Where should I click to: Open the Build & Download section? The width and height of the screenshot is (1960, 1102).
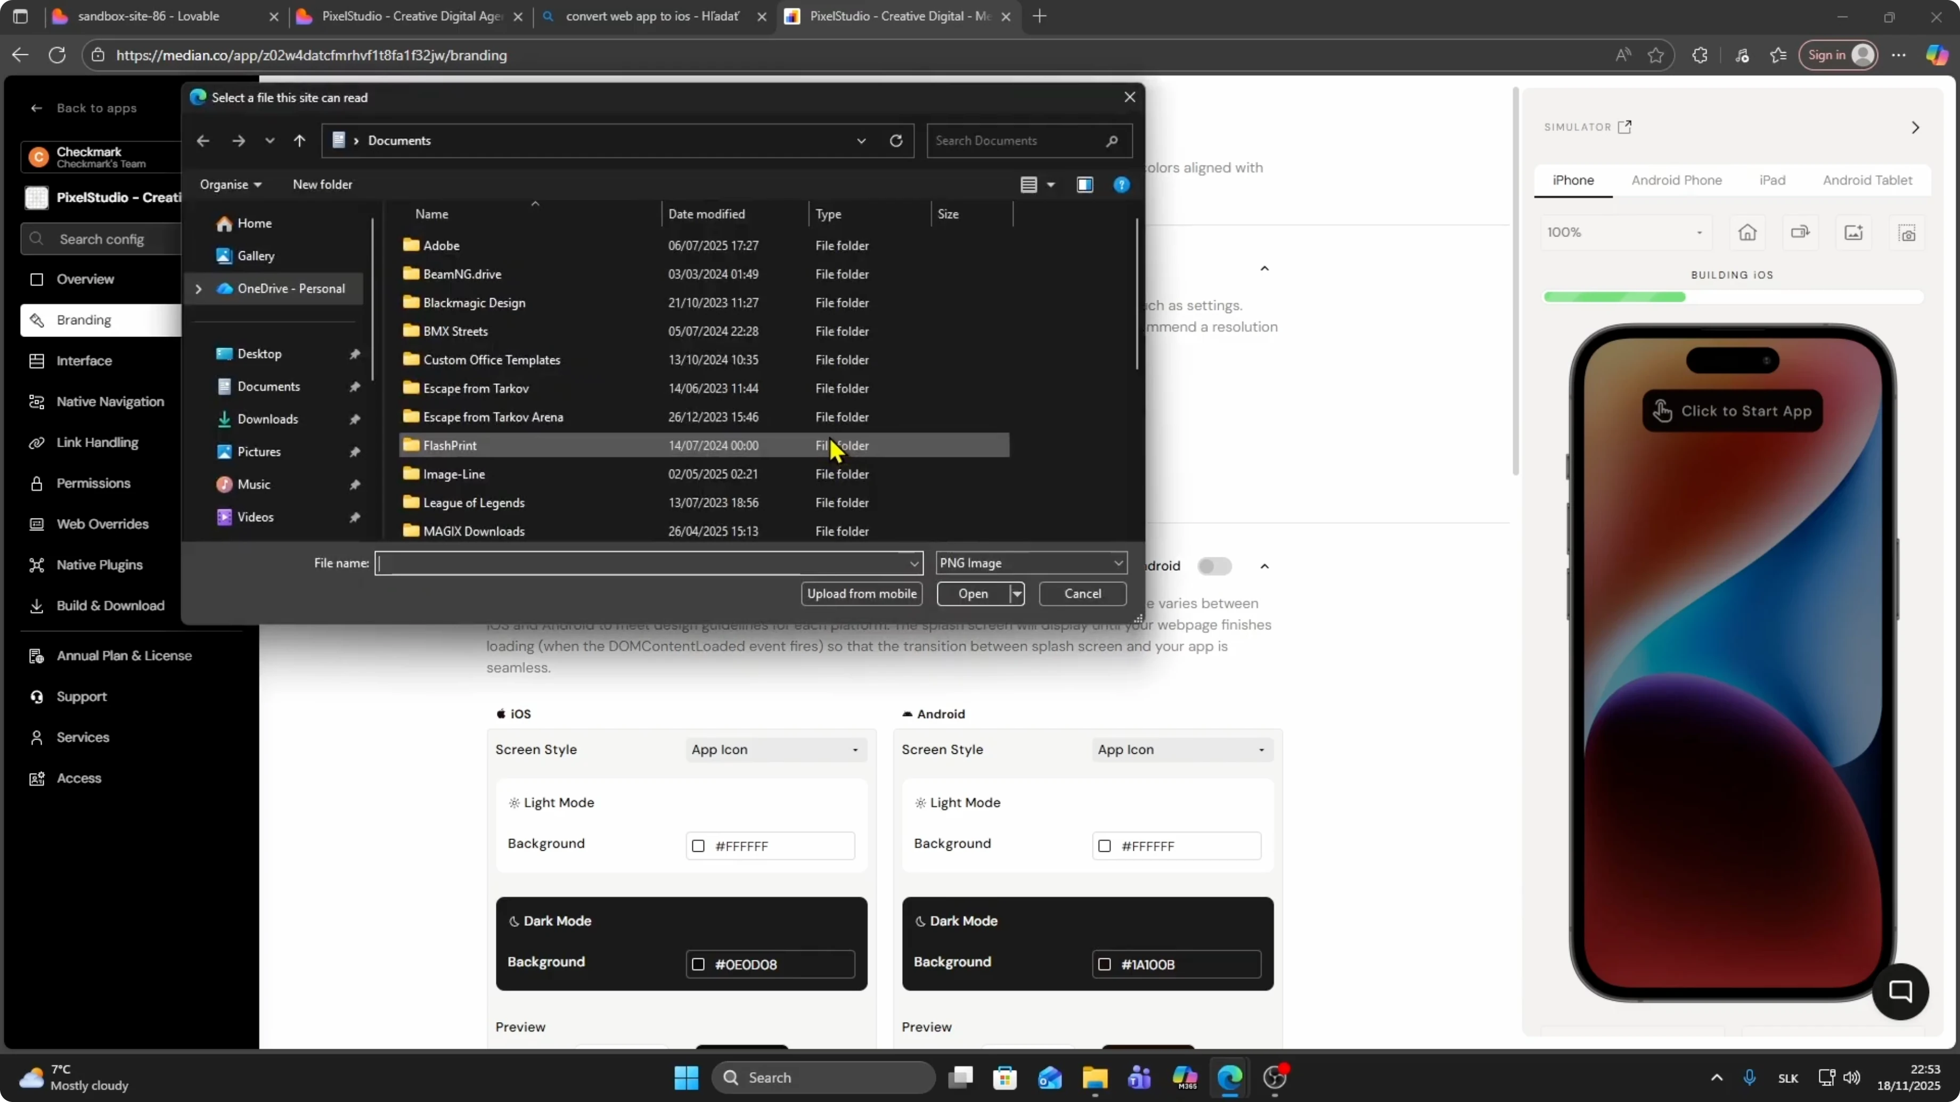110,606
